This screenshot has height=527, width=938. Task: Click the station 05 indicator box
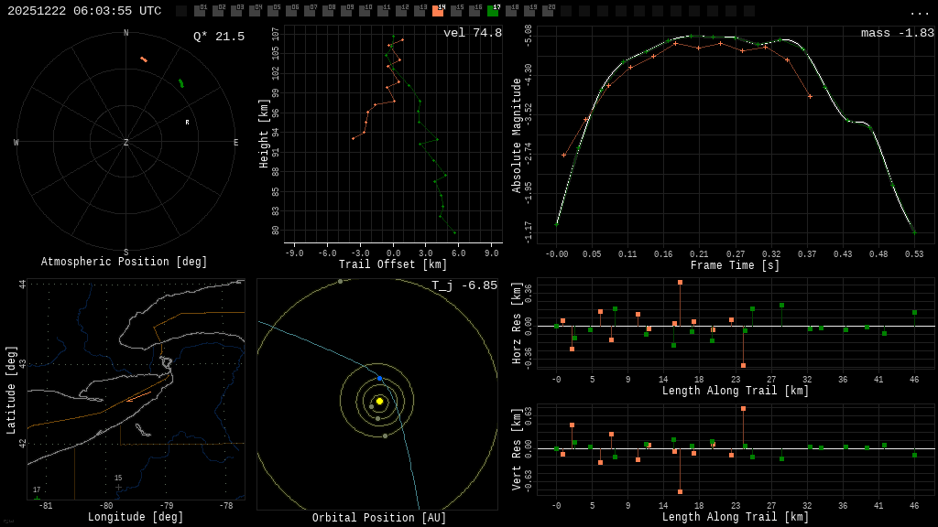tap(273, 11)
